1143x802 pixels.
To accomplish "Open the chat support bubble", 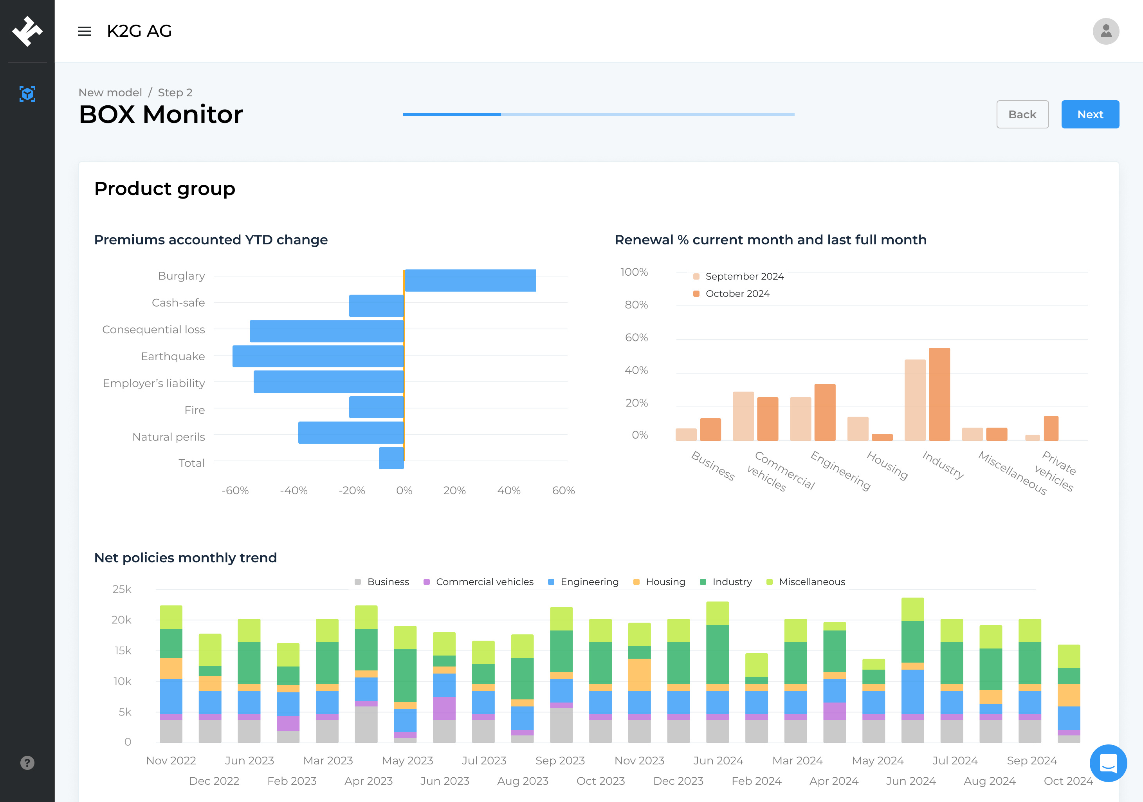I will (1108, 763).
